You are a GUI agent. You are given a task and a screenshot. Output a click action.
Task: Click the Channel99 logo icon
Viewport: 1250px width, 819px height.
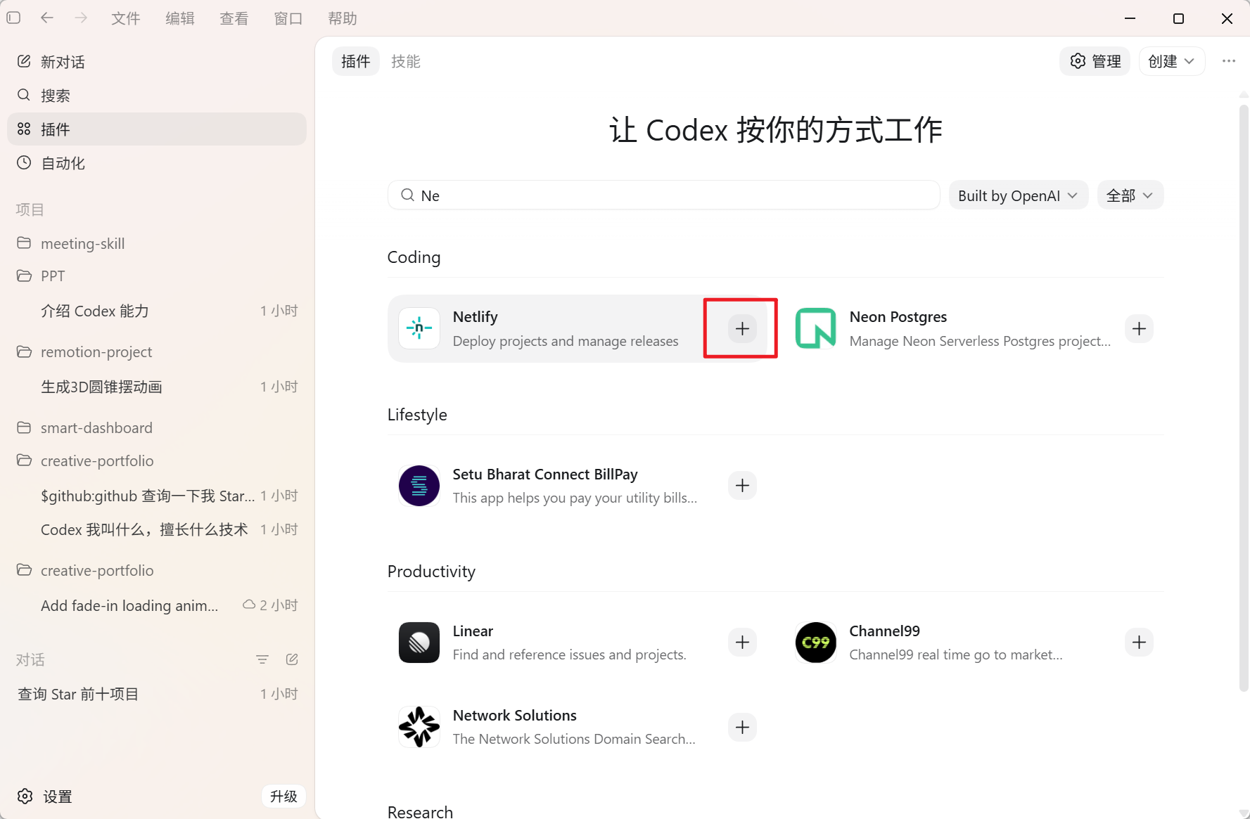point(816,643)
